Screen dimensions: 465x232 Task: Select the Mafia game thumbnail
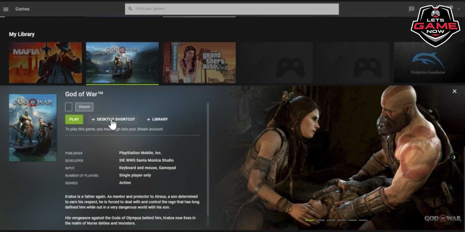click(45, 62)
